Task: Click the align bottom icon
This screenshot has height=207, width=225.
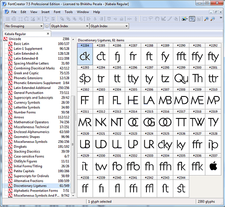Action: point(122,19)
